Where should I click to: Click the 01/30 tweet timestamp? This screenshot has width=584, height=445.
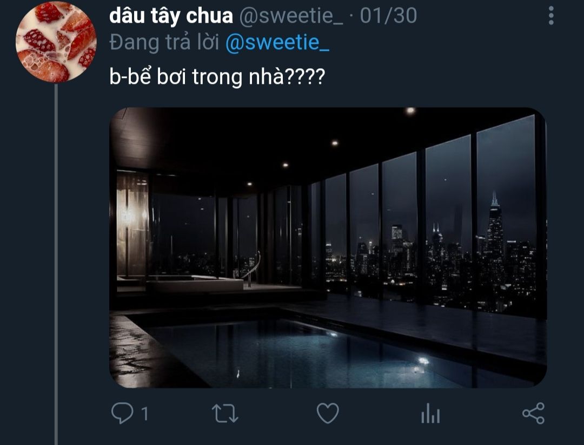point(388,16)
